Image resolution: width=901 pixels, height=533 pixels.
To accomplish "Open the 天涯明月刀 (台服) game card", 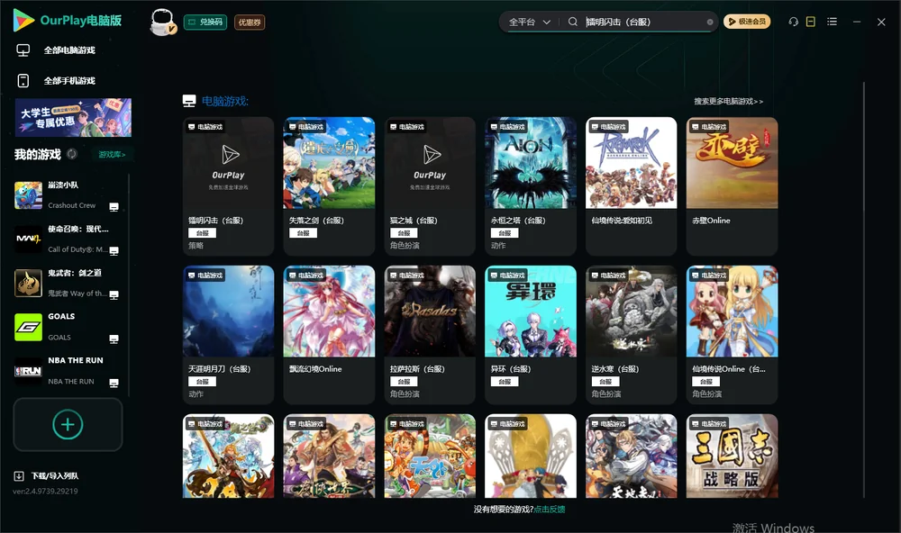I will point(228,335).
